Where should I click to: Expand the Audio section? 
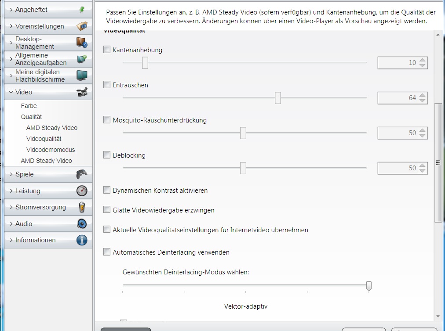click(11, 223)
